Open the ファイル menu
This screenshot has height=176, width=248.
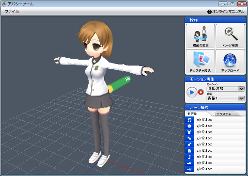pos(12,12)
